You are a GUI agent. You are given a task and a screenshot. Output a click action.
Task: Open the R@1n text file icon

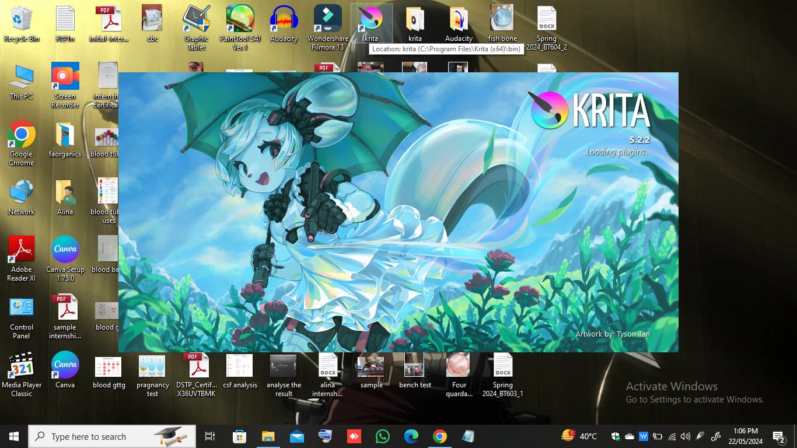65,24
